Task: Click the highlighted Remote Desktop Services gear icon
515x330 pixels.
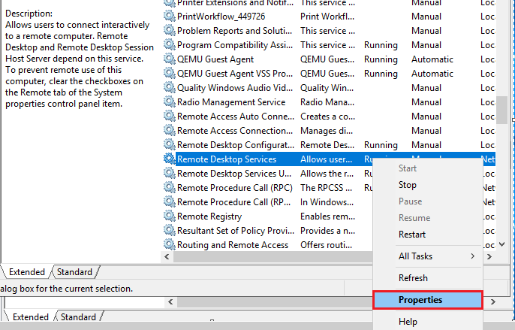Action: 170,159
